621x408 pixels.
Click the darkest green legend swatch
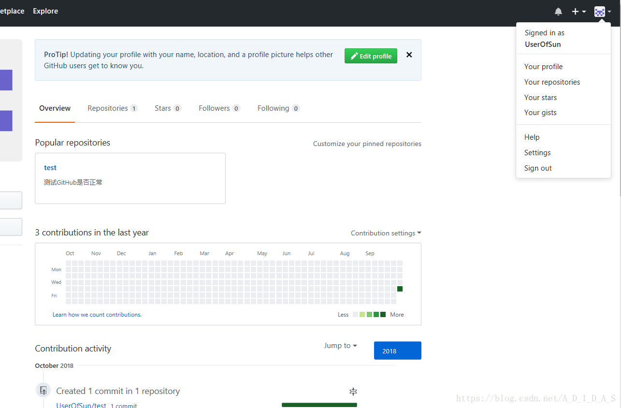point(383,315)
